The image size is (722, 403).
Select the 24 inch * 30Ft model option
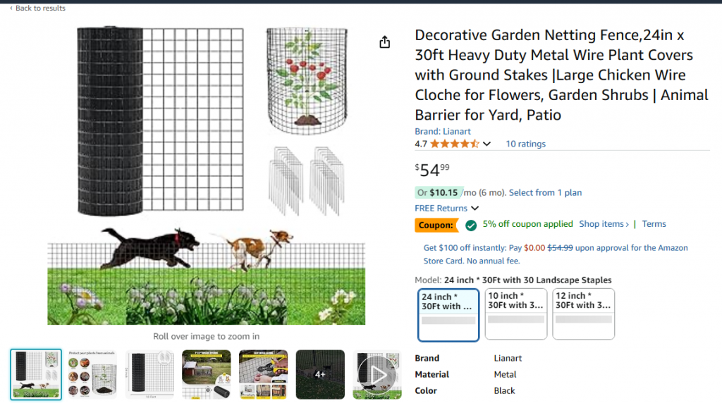pyautogui.click(x=448, y=314)
